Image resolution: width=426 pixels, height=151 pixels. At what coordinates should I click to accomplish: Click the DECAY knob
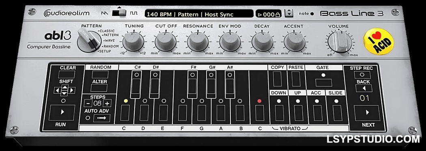click(x=262, y=41)
